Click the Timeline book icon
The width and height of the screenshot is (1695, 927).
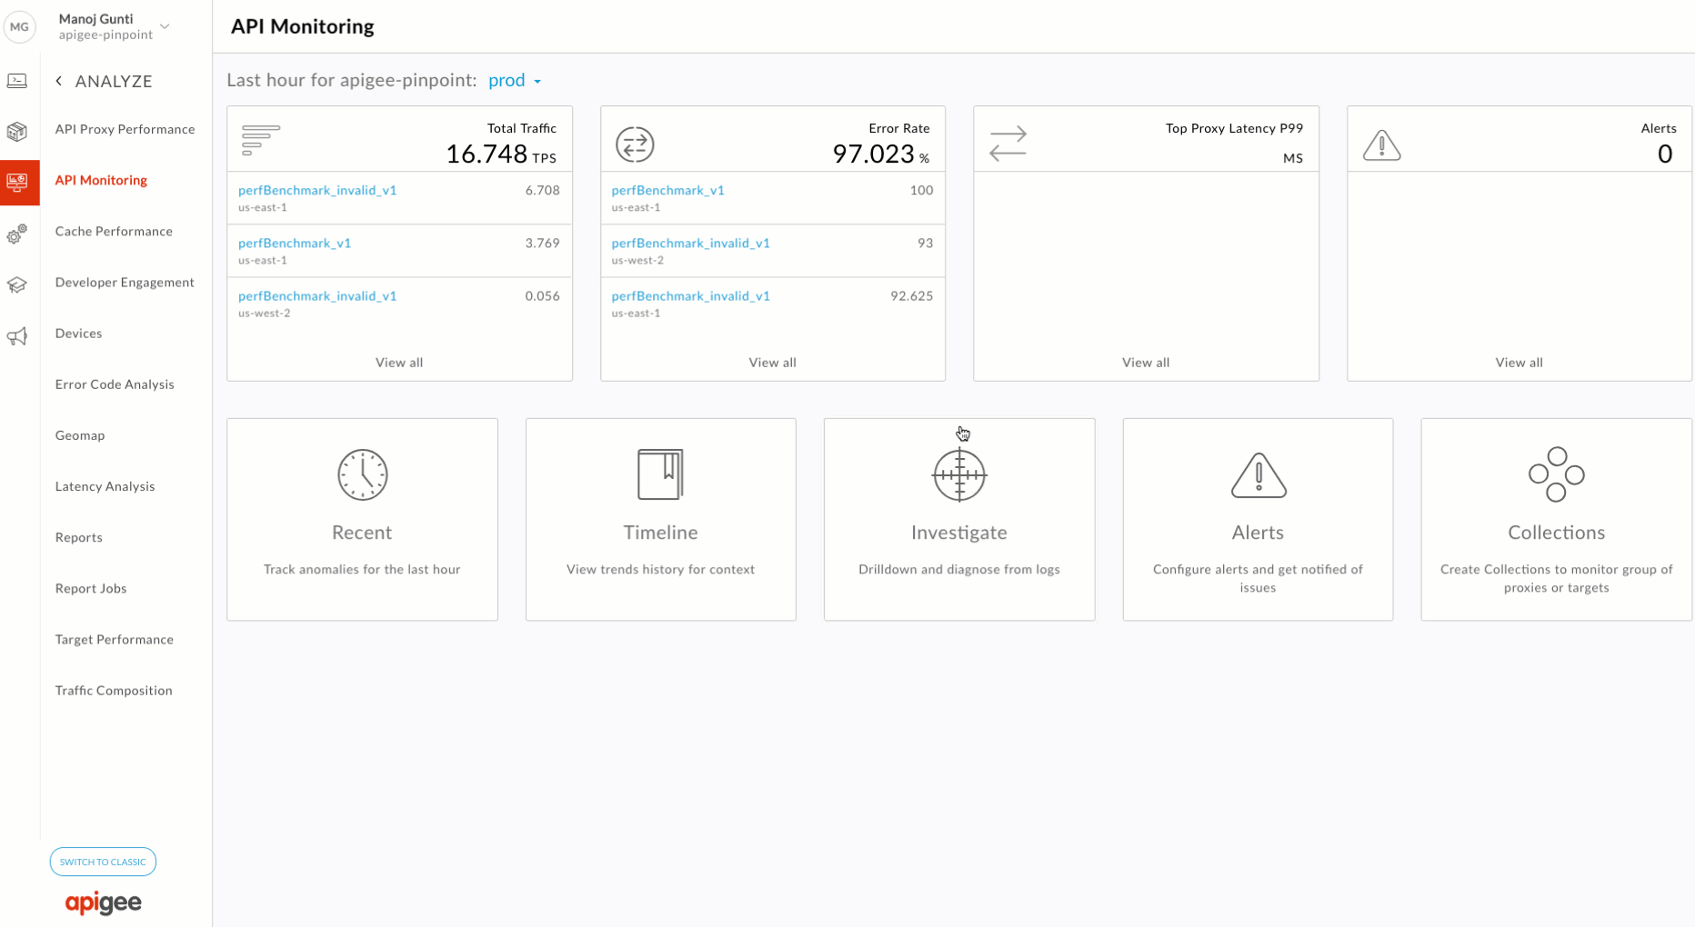pos(661,474)
